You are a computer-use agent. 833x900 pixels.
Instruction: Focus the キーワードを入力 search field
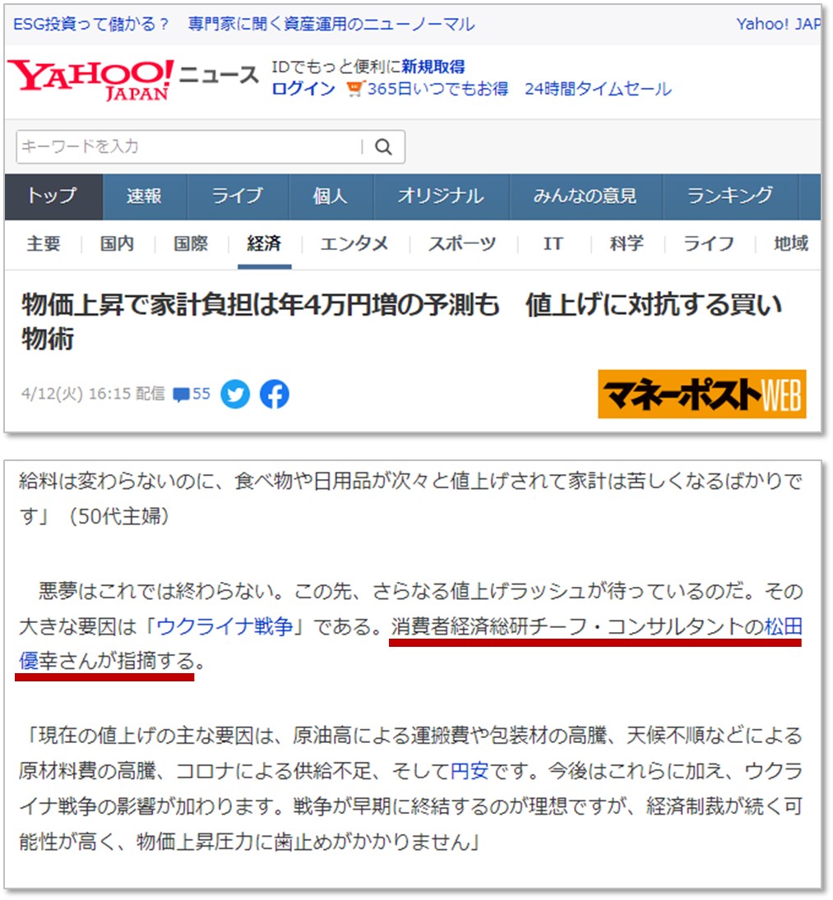187,147
